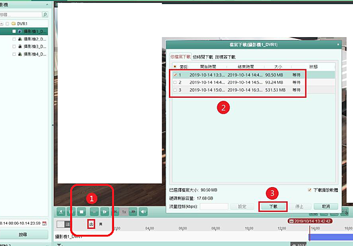Select 攝影機2_D... in the camera tree
Image resolution: width=353 pixels, height=246 pixels.
click(x=35, y=39)
